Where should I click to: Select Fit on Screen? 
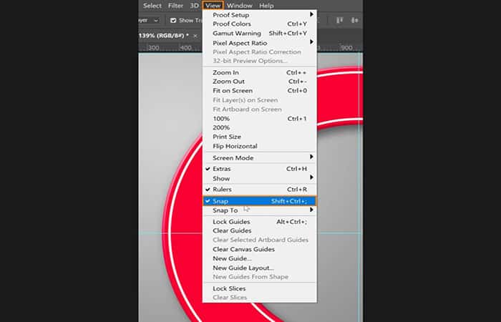click(260, 91)
